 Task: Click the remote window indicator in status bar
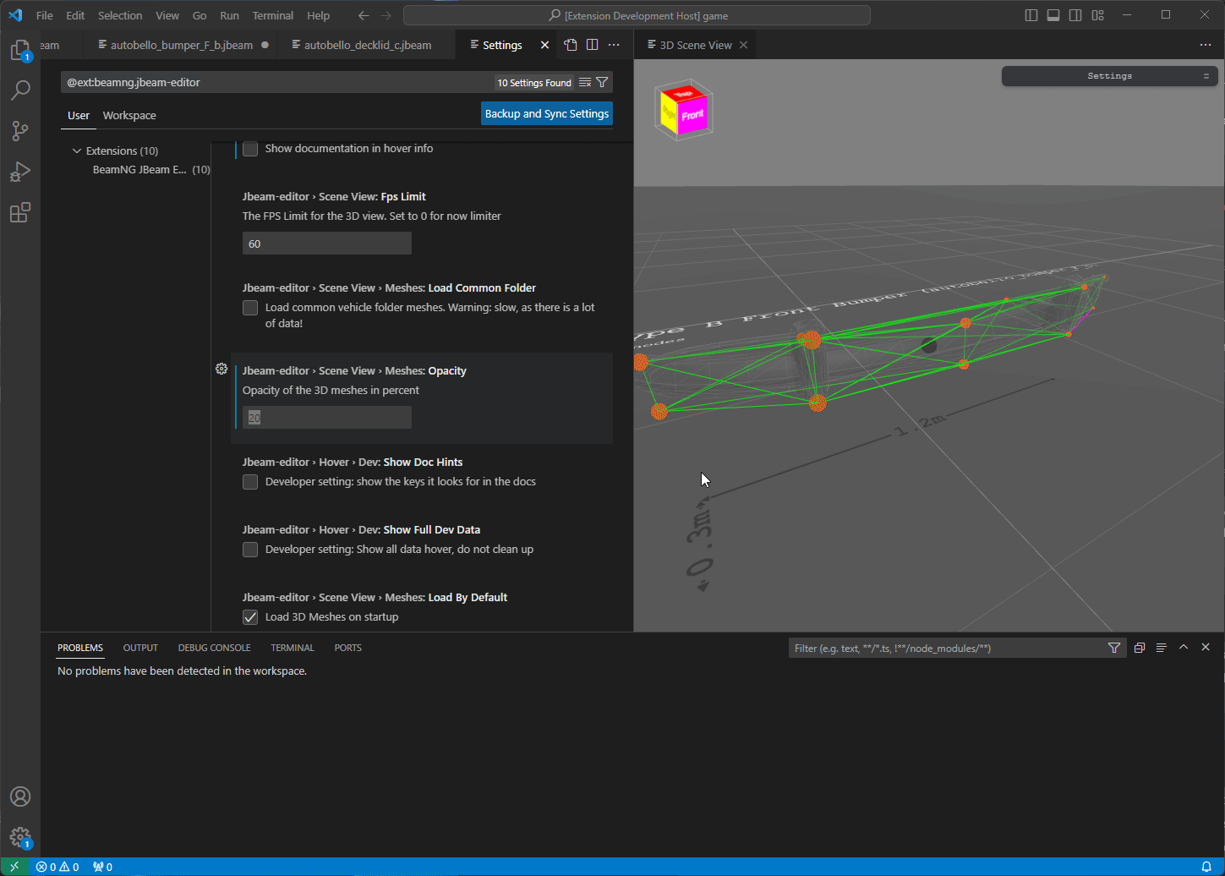point(14,867)
